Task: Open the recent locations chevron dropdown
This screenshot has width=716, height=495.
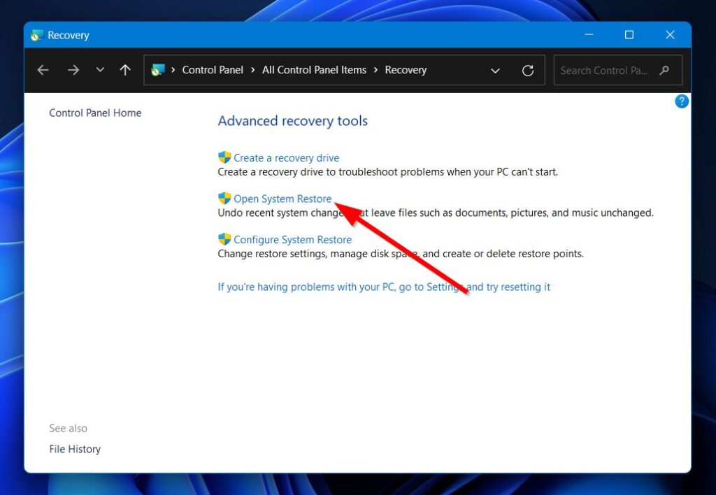Action: click(x=100, y=70)
